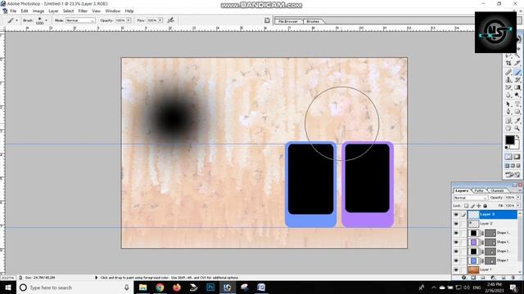This screenshot has width=524, height=294.
Task: Select the Notes tool
Action: 508,121
